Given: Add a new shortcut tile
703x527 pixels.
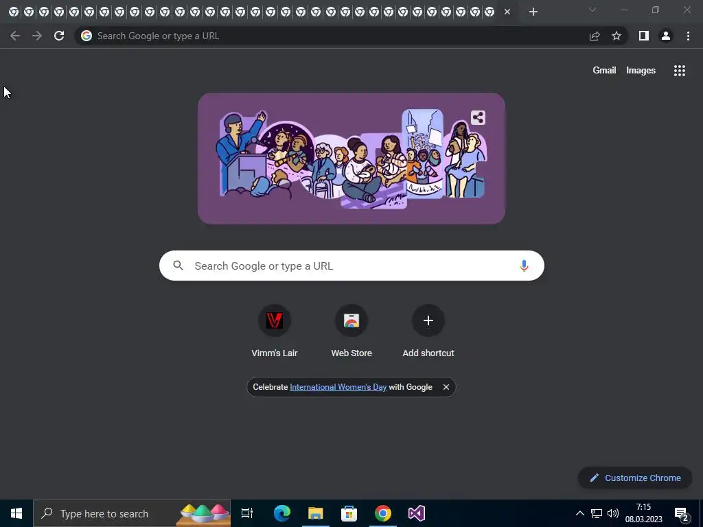Looking at the screenshot, I should (x=428, y=331).
